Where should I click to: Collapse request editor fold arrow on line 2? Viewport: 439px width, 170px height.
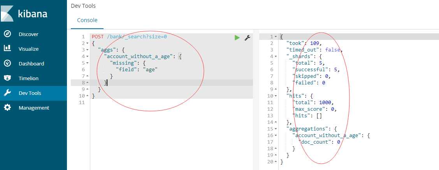click(87, 43)
